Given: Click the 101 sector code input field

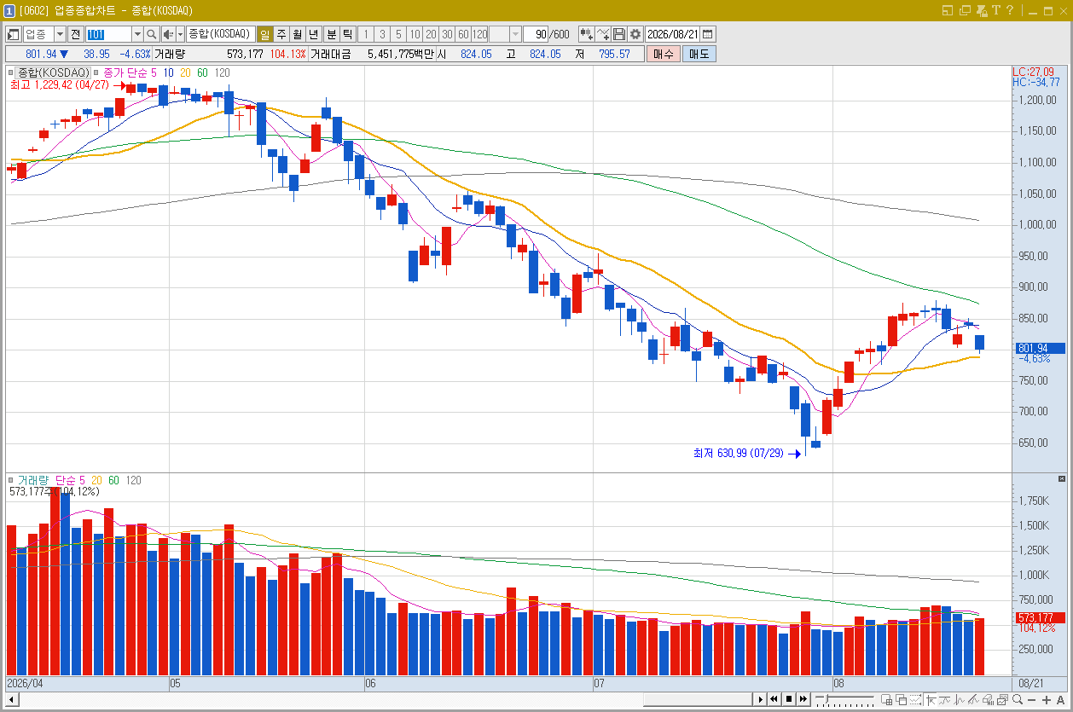Looking at the screenshot, I should [108, 34].
